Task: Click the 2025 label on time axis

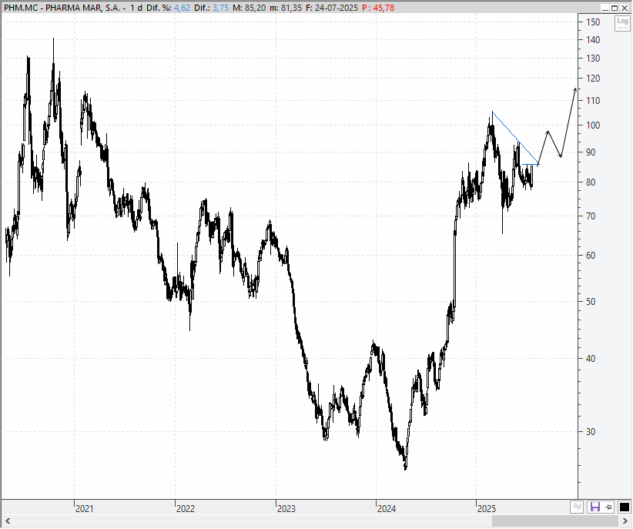Action: 487,508
